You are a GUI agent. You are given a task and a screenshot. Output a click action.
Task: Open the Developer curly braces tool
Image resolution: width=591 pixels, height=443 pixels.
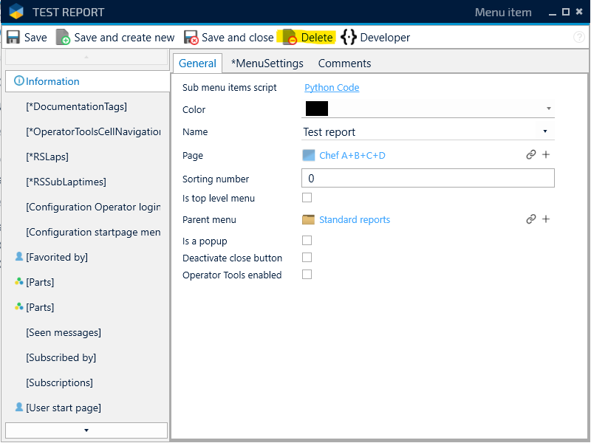click(349, 38)
